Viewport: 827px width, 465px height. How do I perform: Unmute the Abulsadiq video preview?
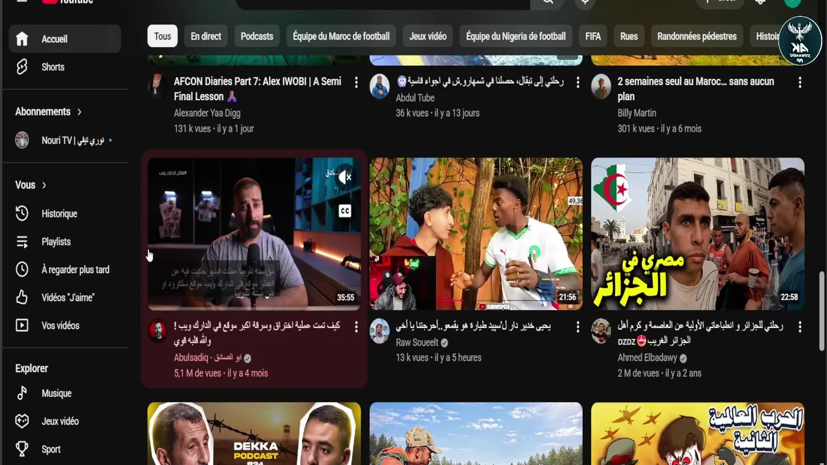point(345,178)
